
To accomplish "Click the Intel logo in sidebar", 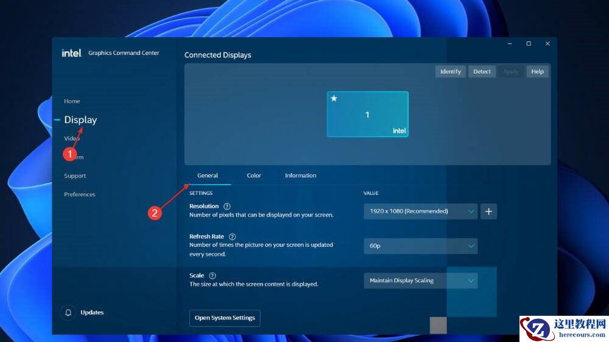I will [x=71, y=53].
